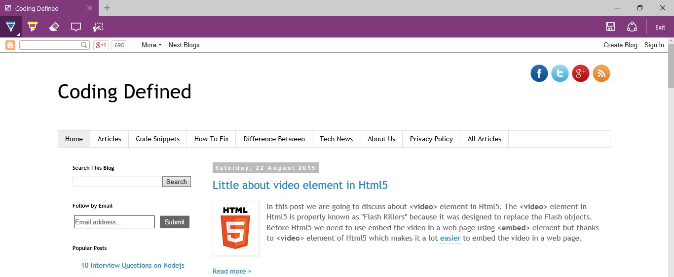Click the Search This Blog text field
Viewport: 674px width, 277px height.
(x=117, y=182)
